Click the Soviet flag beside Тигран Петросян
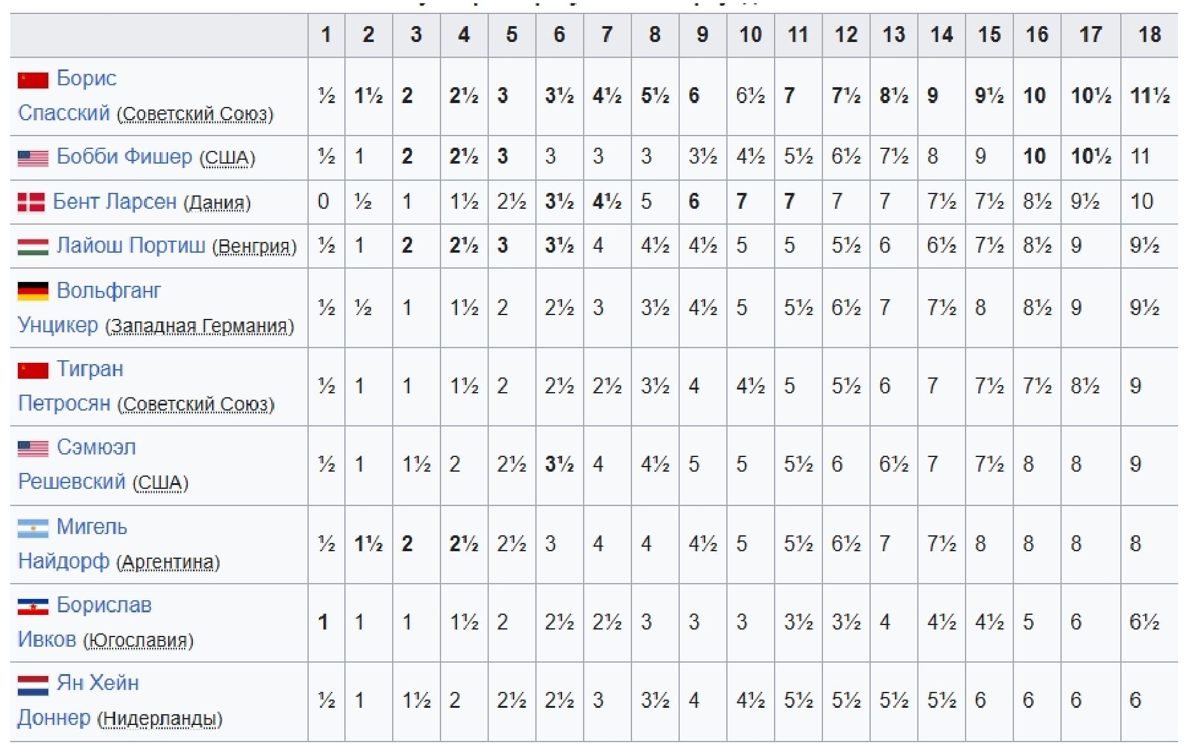The image size is (1189, 753). tap(32, 370)
